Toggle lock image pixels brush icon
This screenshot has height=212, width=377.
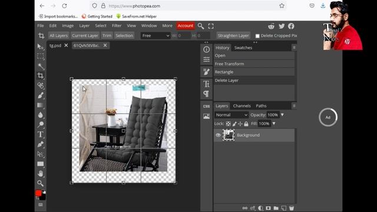pos(234,124)
